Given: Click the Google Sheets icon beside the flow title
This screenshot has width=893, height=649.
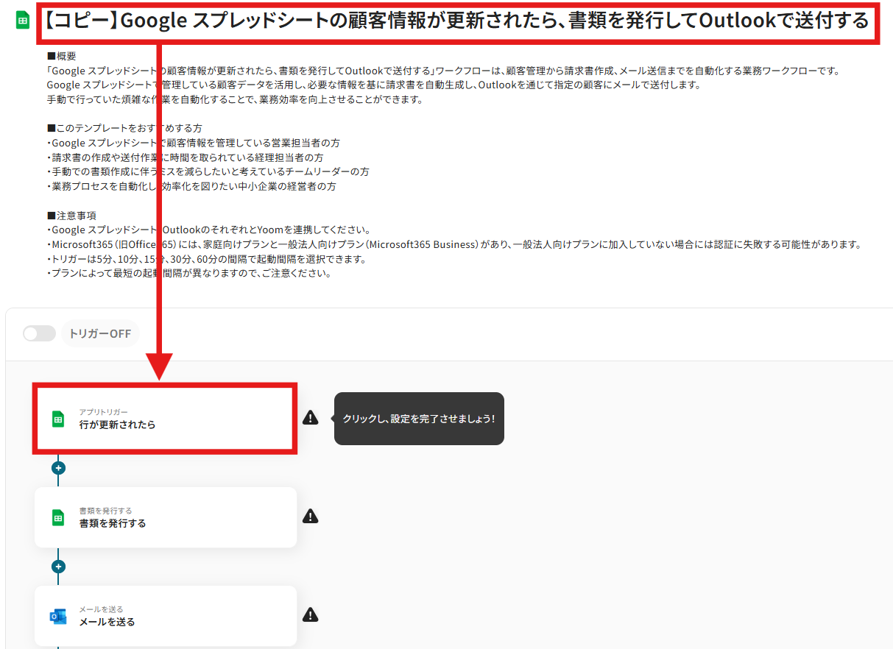Looking at the screenshot, I should pyautogui.click(x=23, y=21).
